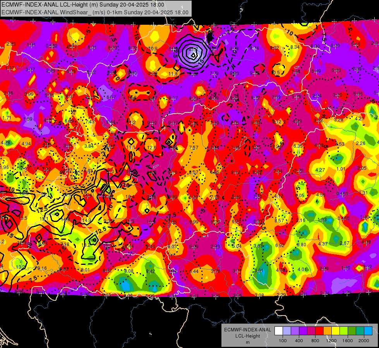
Task: Click the shear value 12.6
Action: pos(151,148)
